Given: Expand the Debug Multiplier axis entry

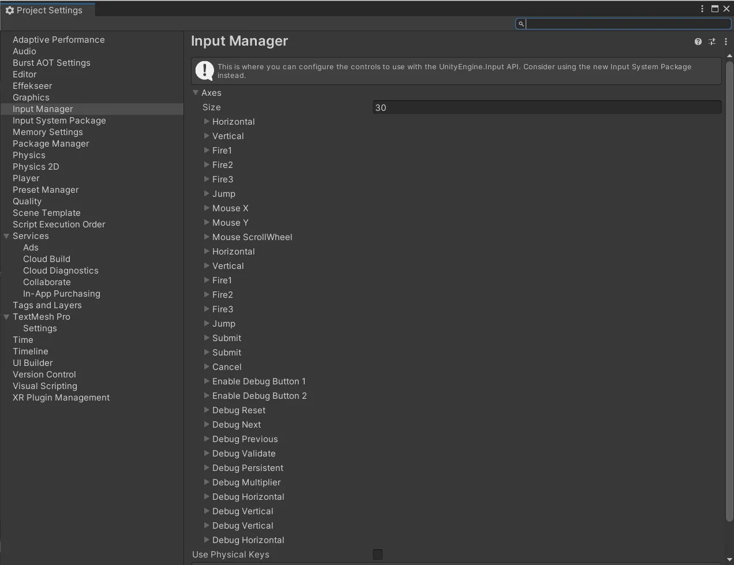Looking at the screenshot, I should pos(207,482).
